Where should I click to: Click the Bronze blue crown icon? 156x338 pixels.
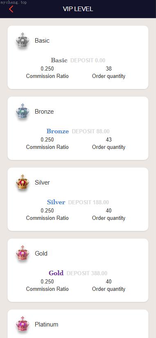coord(23,111)
